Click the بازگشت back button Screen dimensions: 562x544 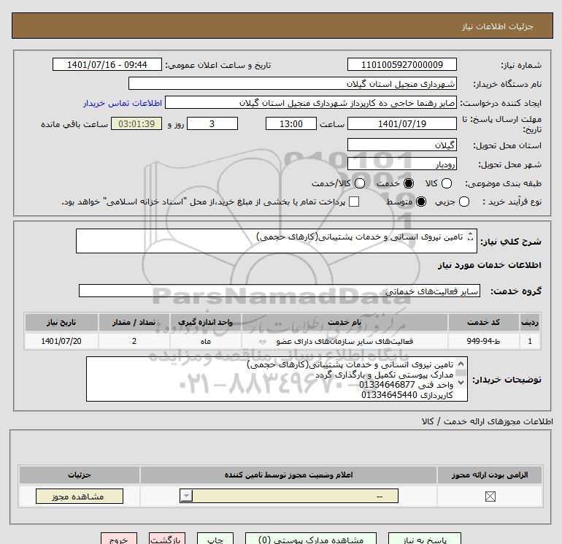(167, 539)
